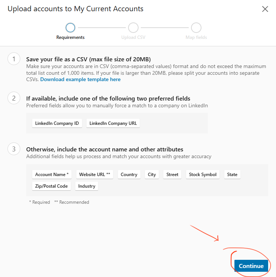
Task: Click the State field chip
Action: click(232, 175)
